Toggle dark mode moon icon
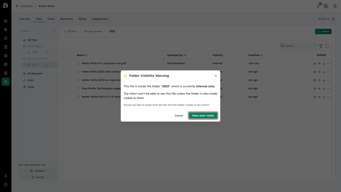Screen dimensions: 341x192 click(335, 6)
